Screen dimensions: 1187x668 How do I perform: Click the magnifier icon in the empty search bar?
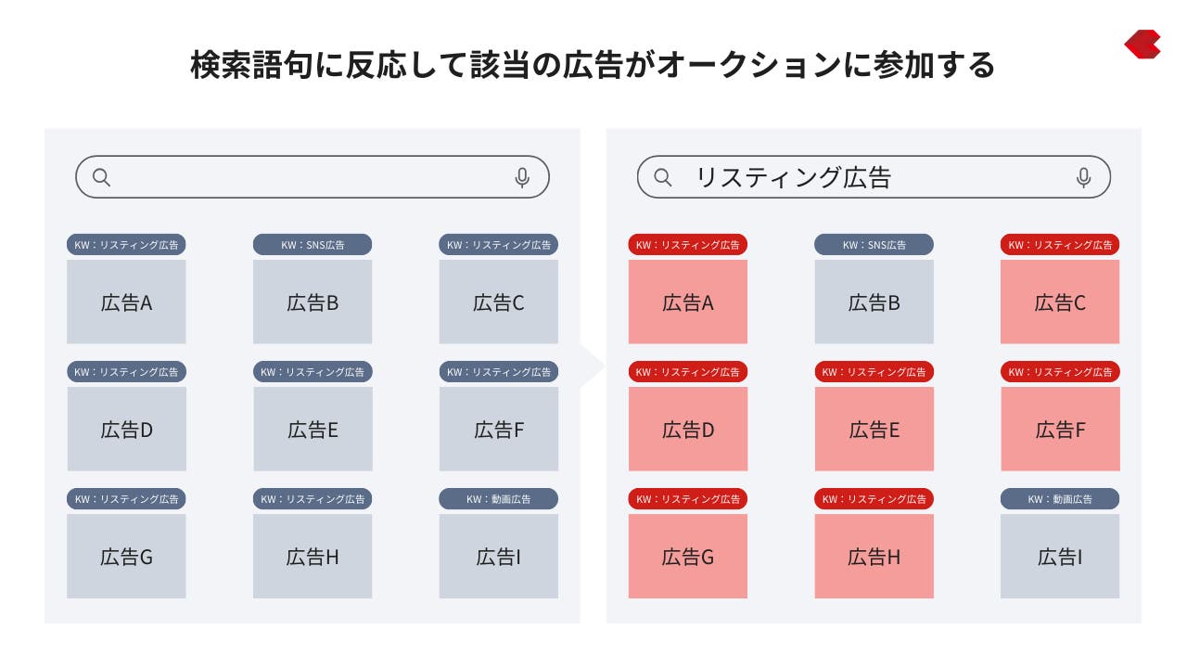101,177
